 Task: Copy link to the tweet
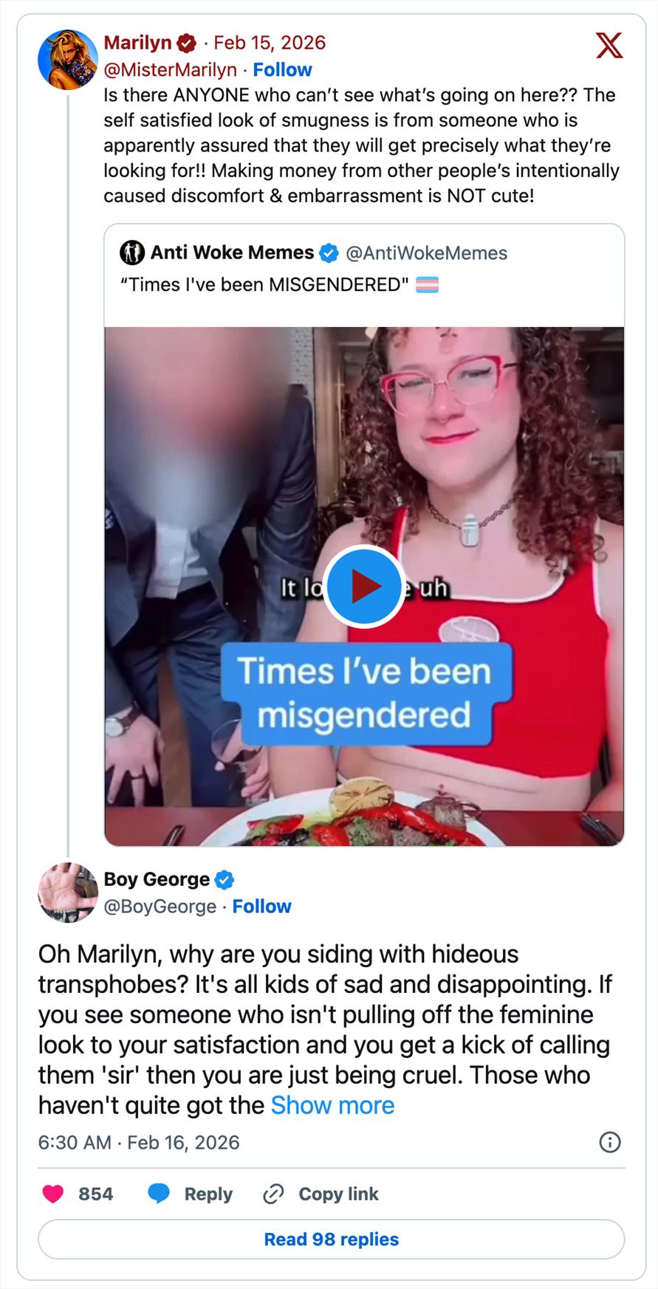(321, 1194)
